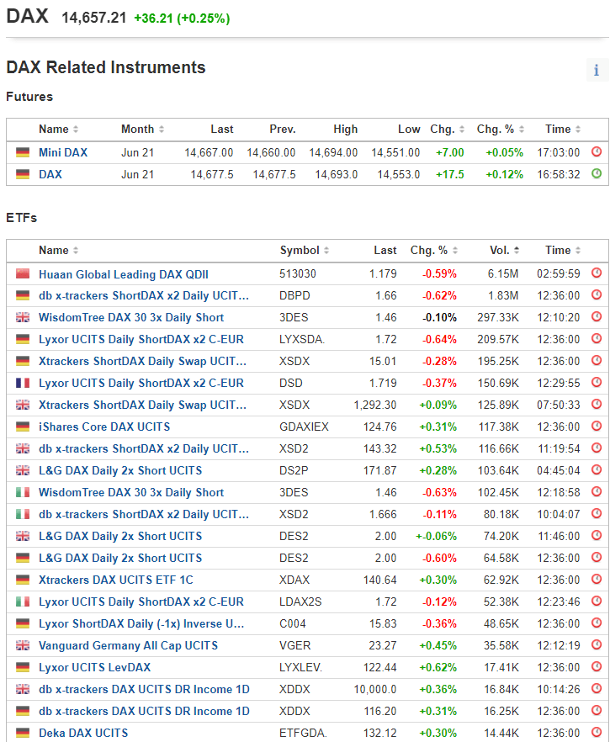This screenshot has height=742, width=610.
Task: Sort ETFs by the Vol. column header
Action: point(504,250)
